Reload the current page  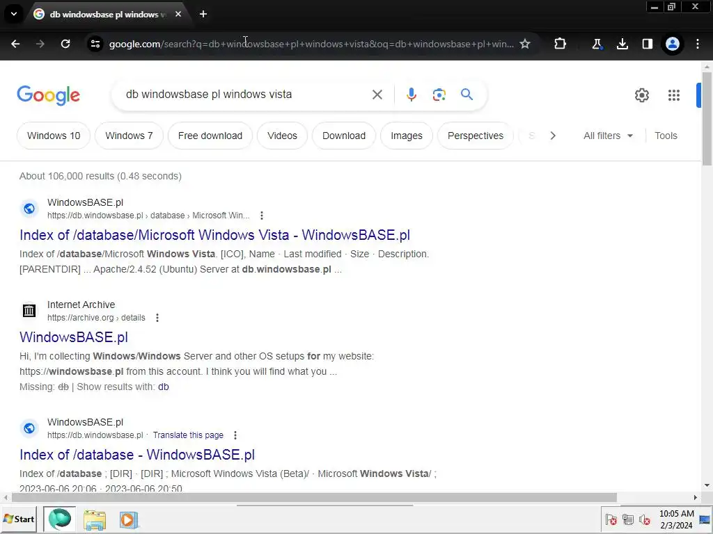[x=65, y=44]
